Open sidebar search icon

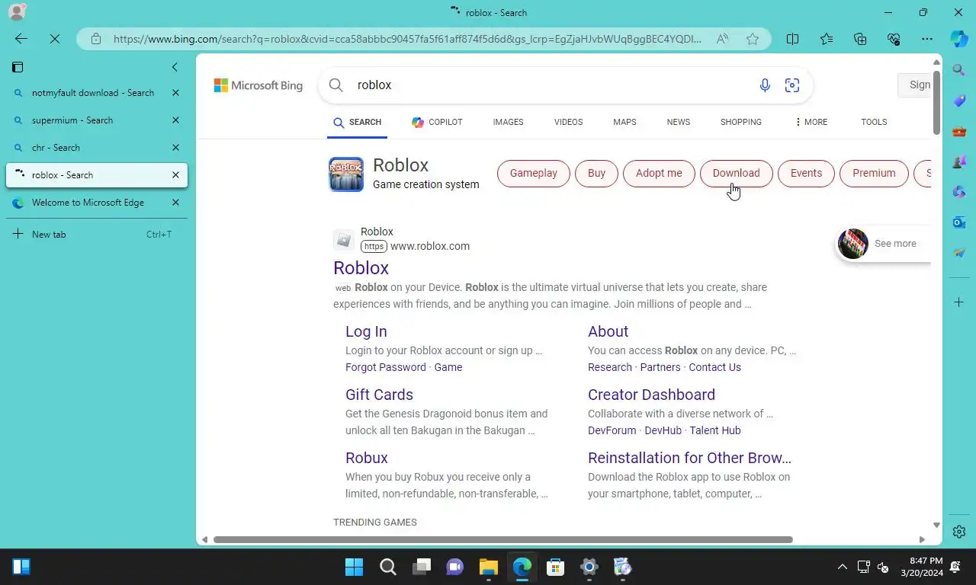pos(959,70)
